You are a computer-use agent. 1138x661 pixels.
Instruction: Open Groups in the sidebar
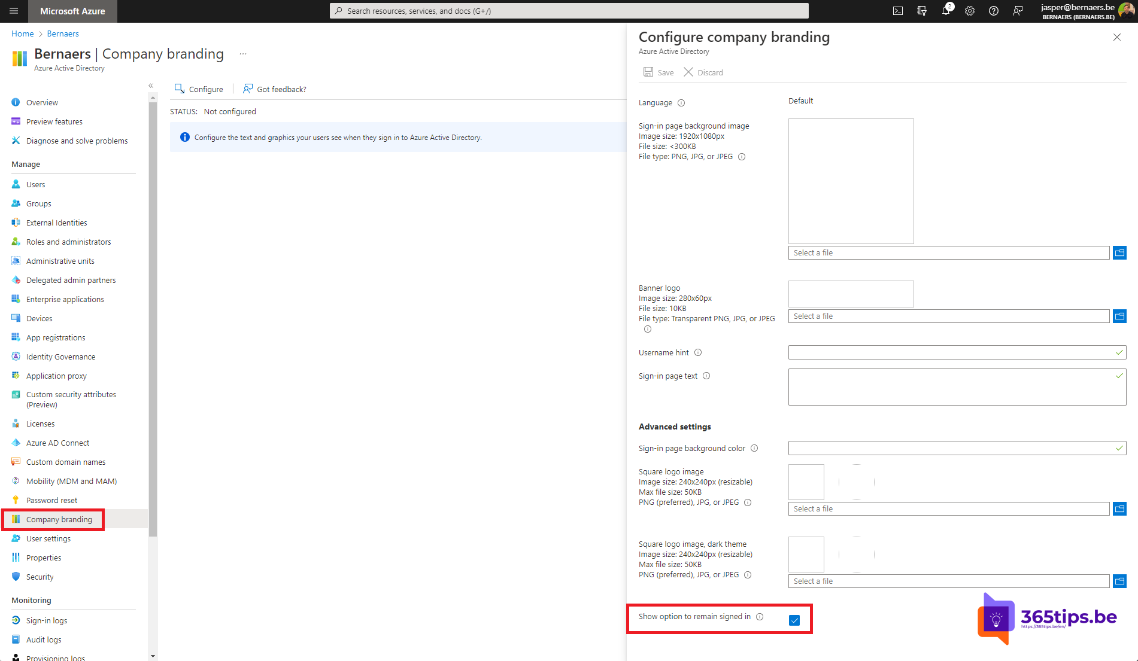[39, 204]
